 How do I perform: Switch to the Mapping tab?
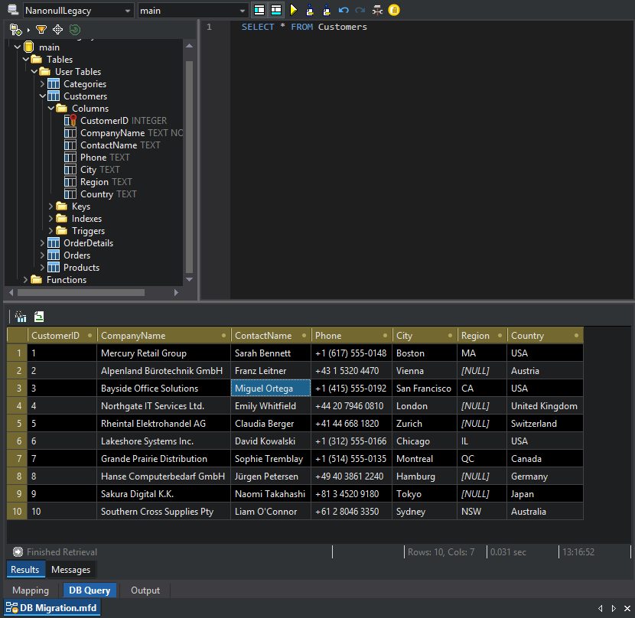pos(31,590)
